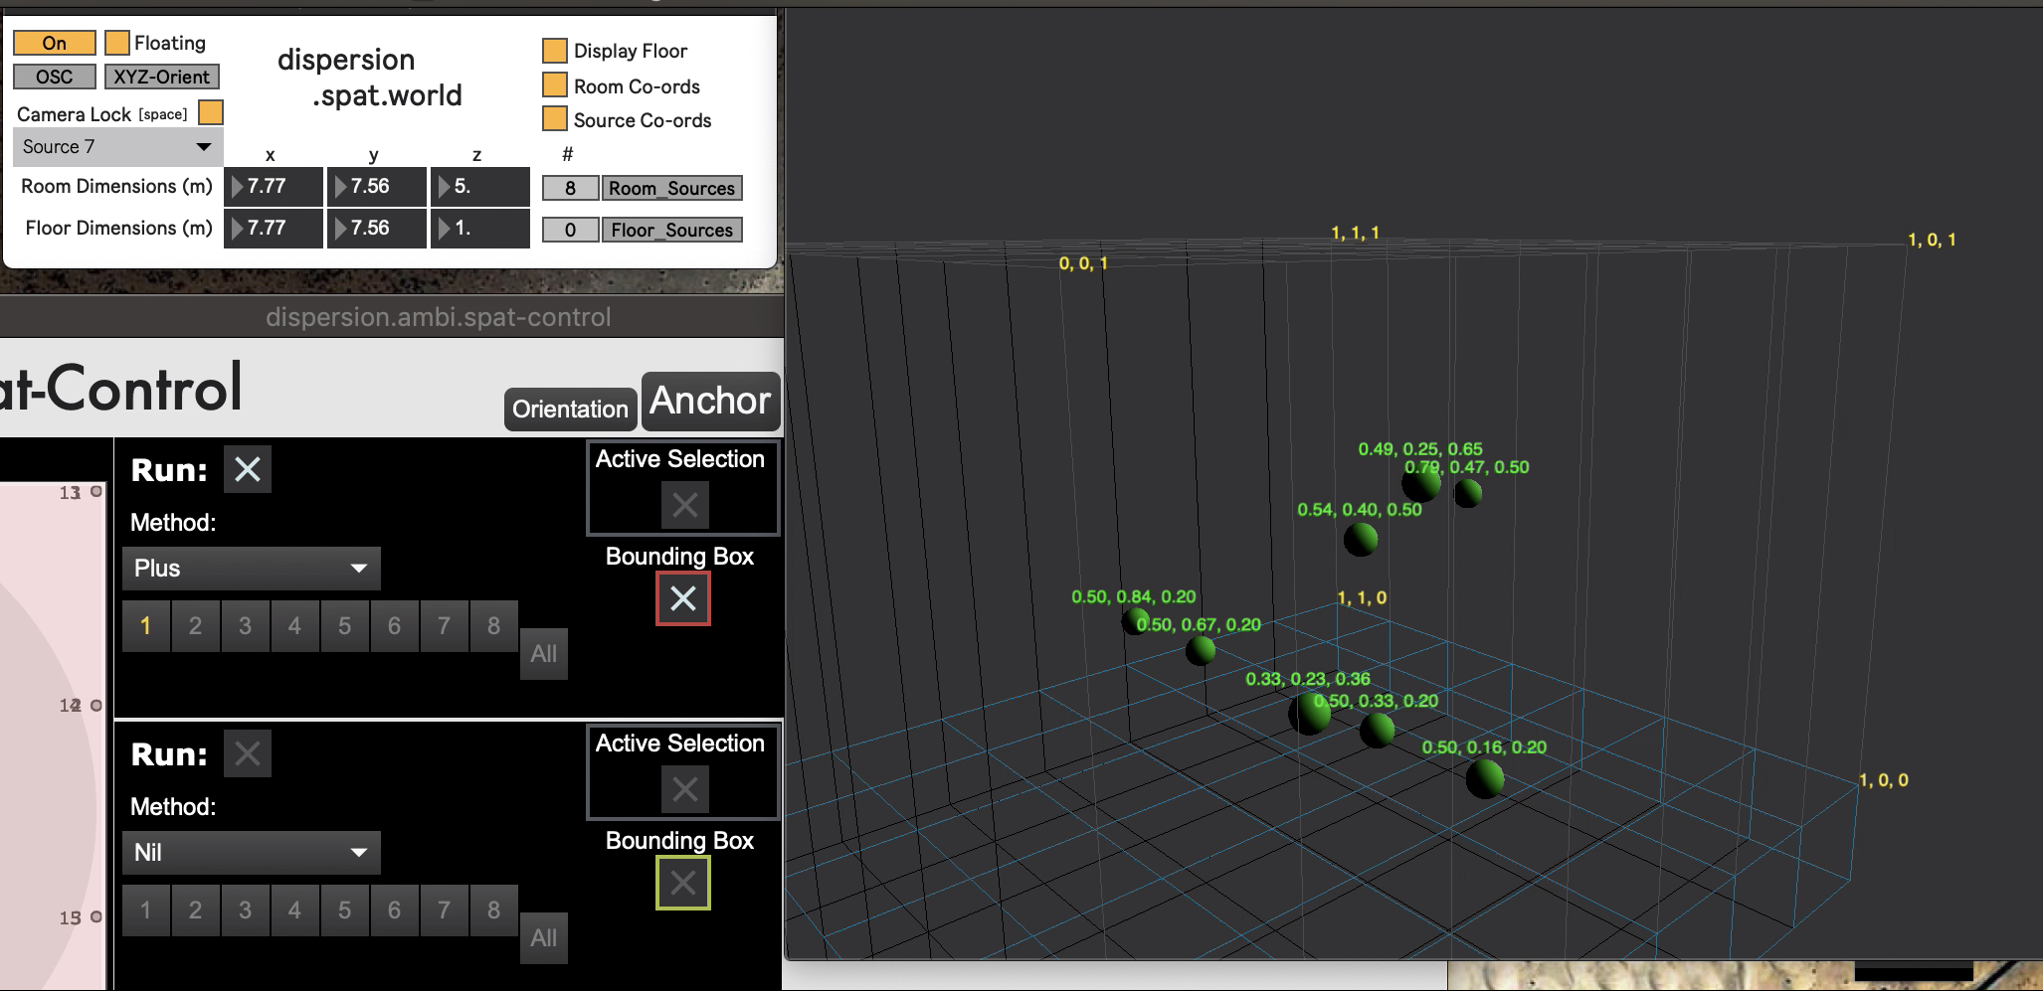
Task: Toggle the Room Co-ords checkbox
Action: pyautogui.click(x=555, y=85)
